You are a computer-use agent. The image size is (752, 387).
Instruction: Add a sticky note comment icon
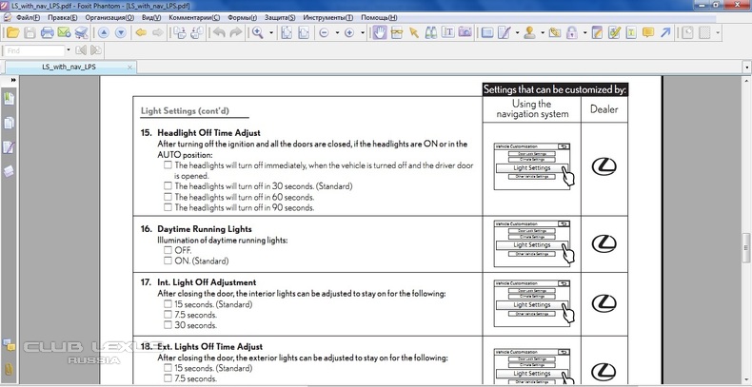pos(648,32)
